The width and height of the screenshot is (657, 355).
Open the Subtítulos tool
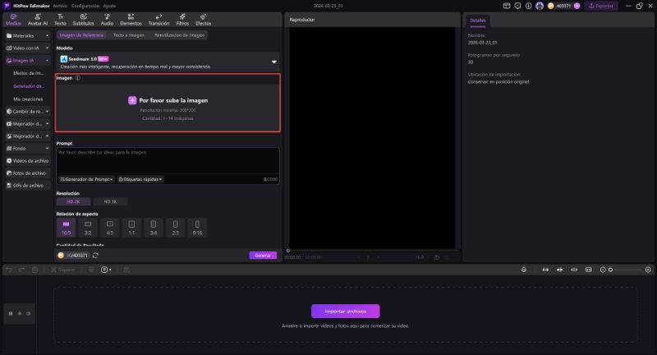tap(84, 20)
